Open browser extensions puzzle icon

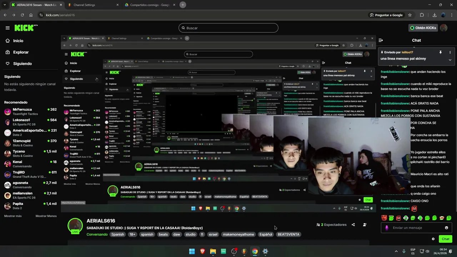click(422, 15)
